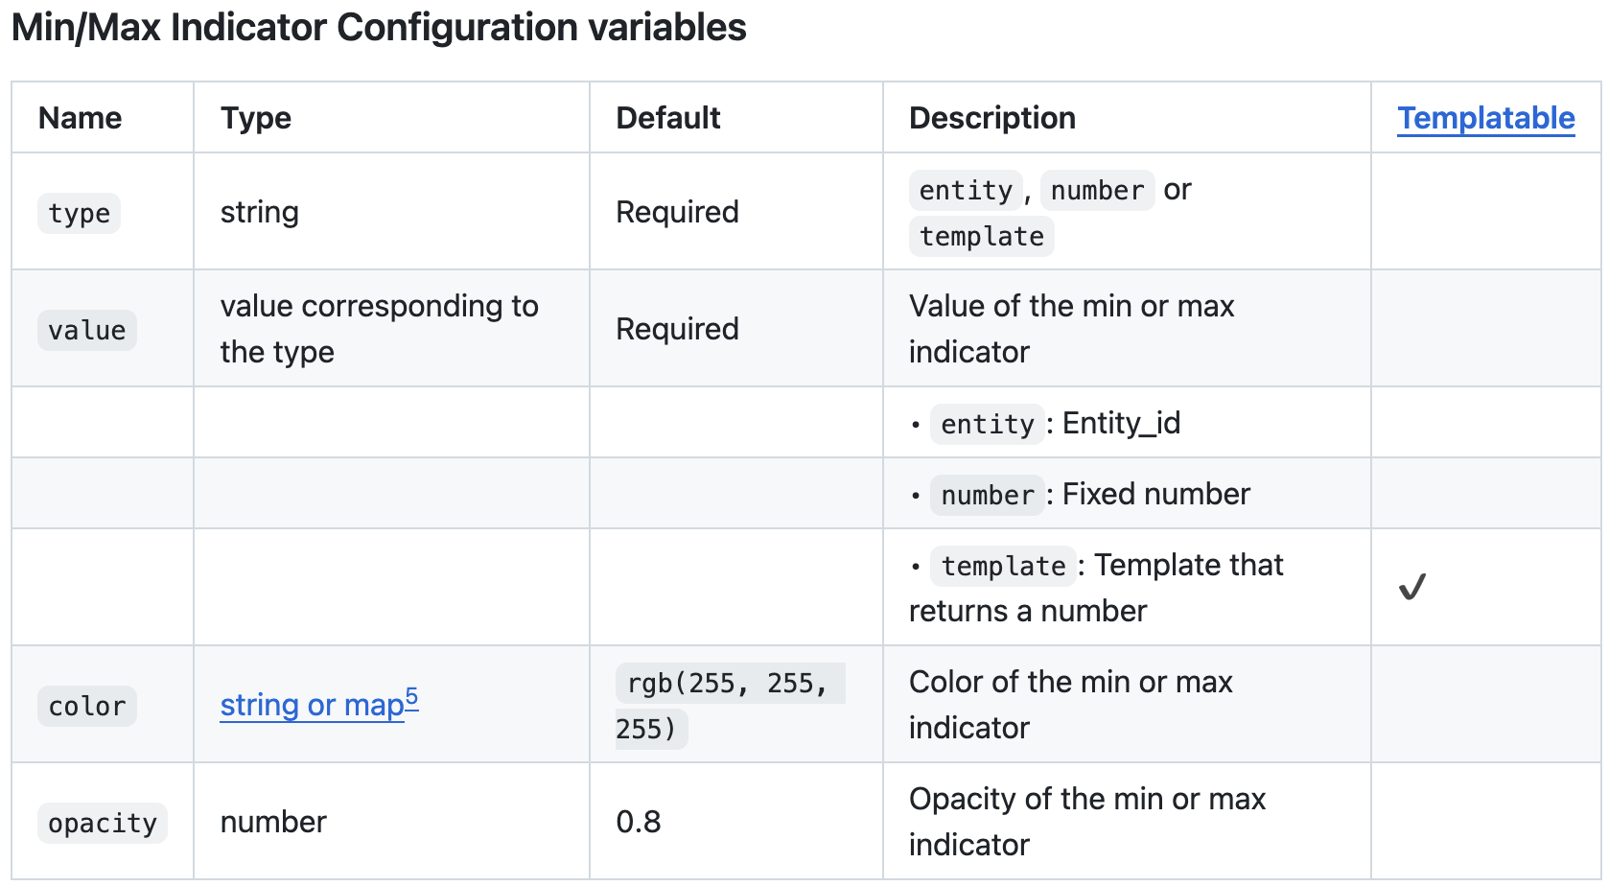1609x886 pixels.
Task: Click the 'color' variable name code label
Action: [x=87, y=706]
